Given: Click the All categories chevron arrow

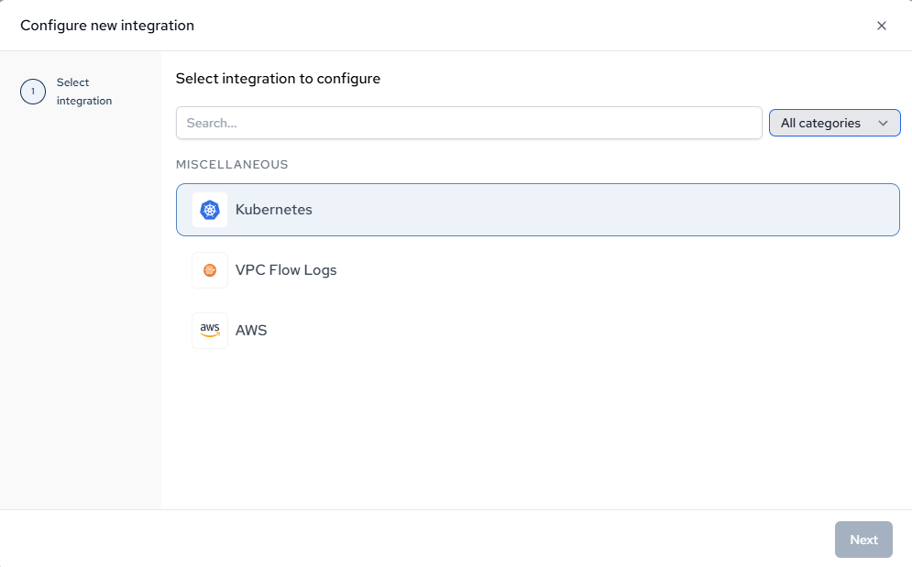Looking at the screenshot, I should coord(883,123).
